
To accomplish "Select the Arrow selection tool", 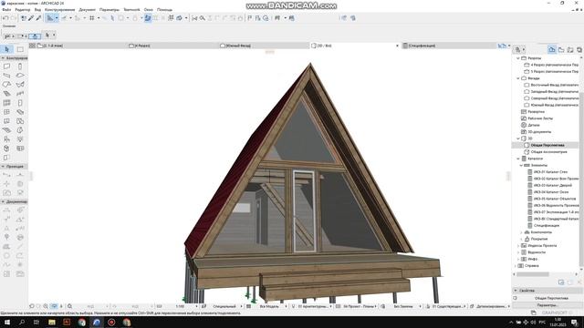I will 6,49.
